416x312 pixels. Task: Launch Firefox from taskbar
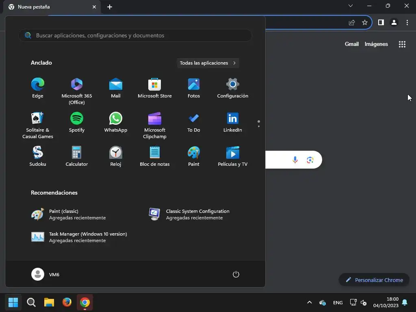coord(67,302)
